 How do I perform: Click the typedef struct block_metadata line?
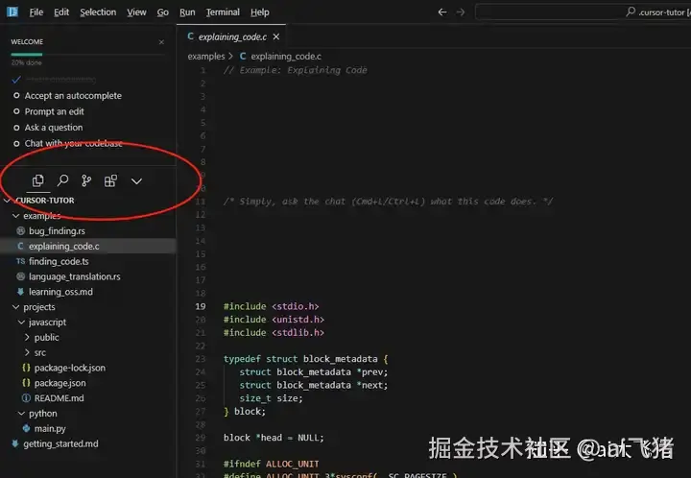pos(305,359)
